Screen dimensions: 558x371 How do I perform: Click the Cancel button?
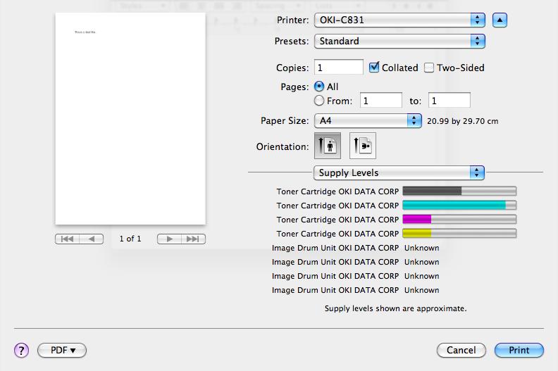[x=461, y=351]
